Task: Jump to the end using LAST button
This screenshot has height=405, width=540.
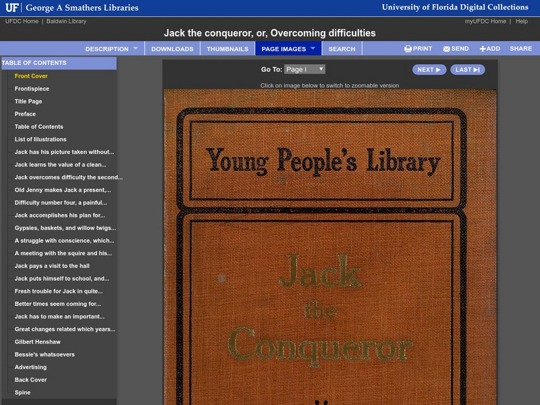Action: (x=467, y=70)
